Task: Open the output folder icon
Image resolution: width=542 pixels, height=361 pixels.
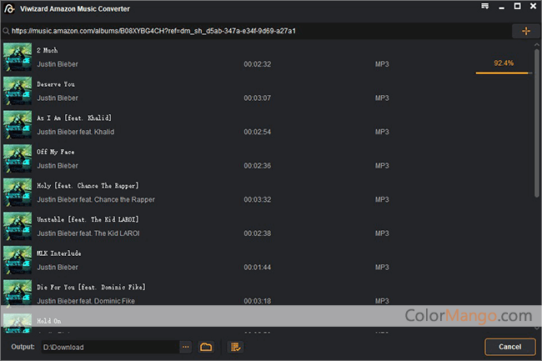Action: [206, 347]
